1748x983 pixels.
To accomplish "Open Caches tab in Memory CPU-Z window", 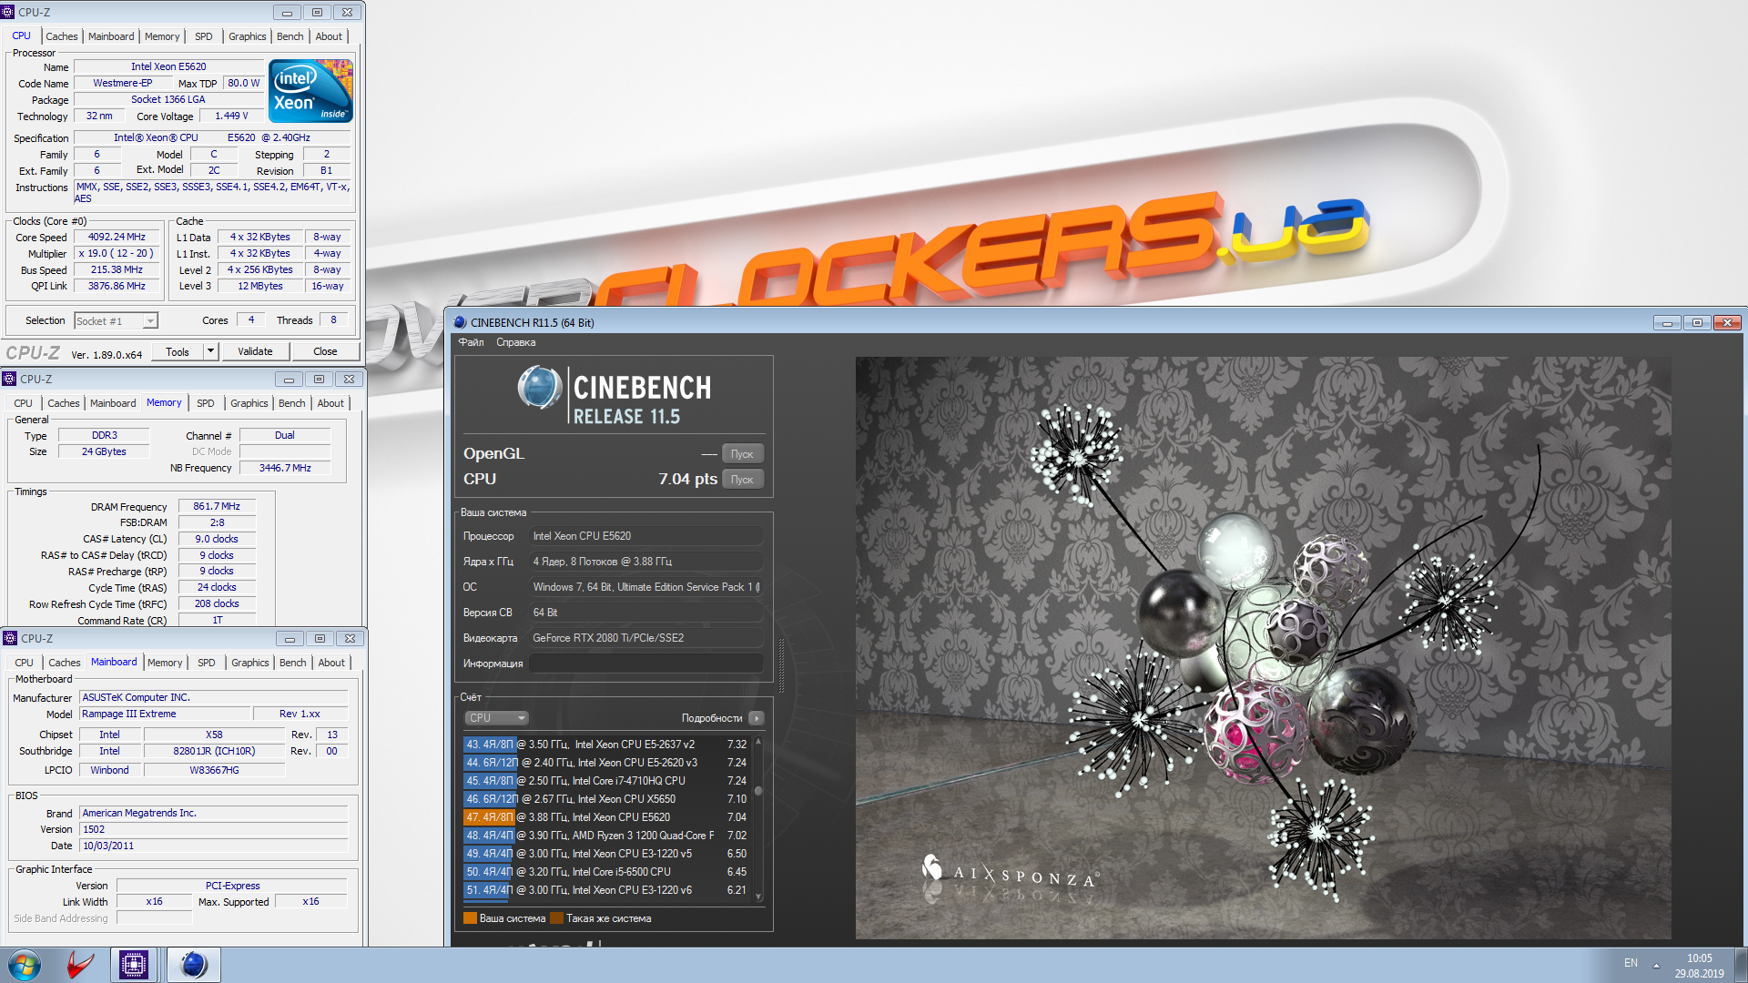I will click(64, 403).
